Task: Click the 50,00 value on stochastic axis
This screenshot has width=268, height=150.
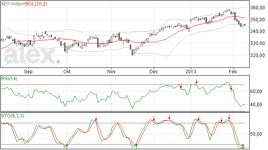Action: pos(256,134)
